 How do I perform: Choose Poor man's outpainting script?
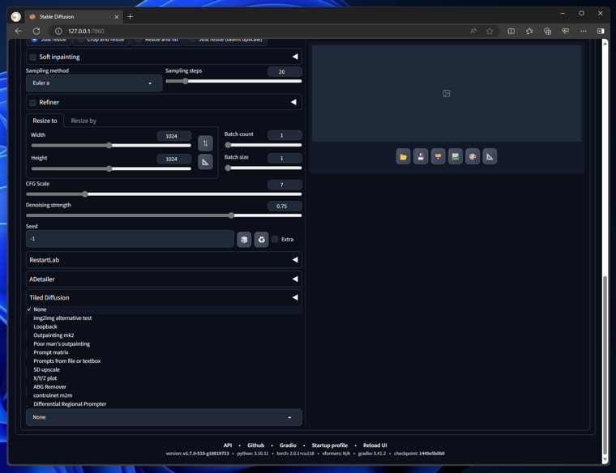164,344
